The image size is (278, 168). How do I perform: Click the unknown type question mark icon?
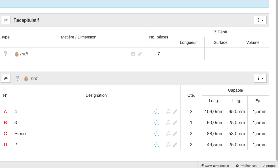(x=5, y=54)
